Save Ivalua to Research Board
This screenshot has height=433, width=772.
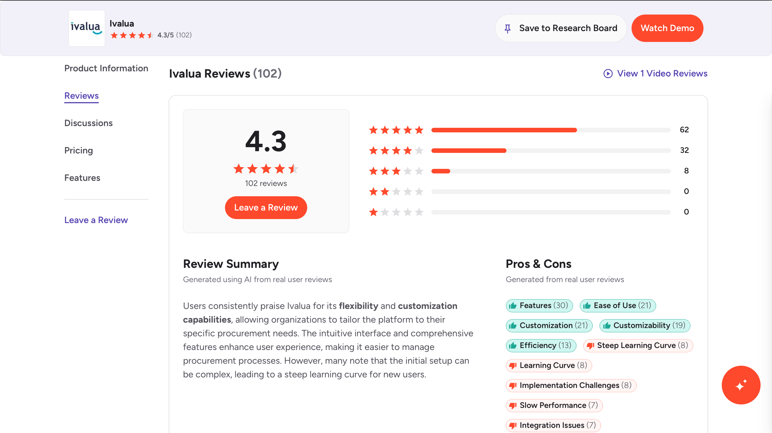[x=561, y=28]
